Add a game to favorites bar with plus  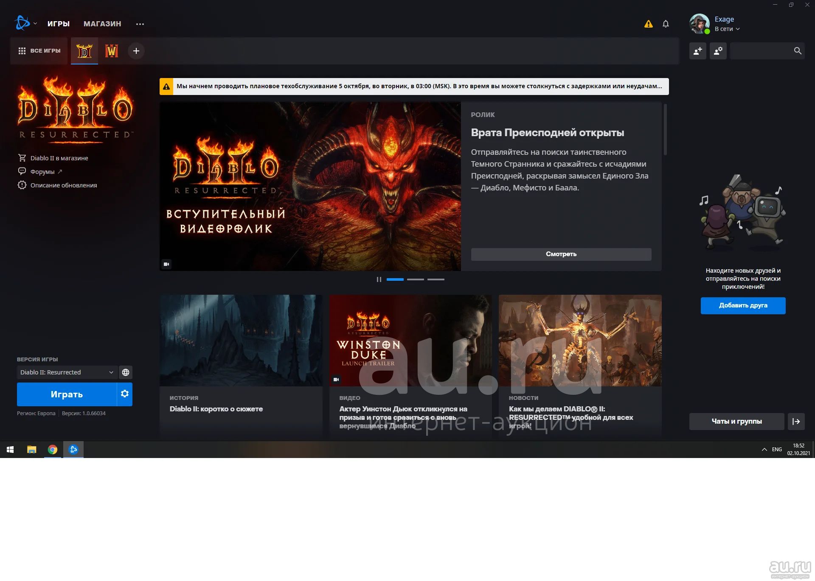(x=136, y=51)
